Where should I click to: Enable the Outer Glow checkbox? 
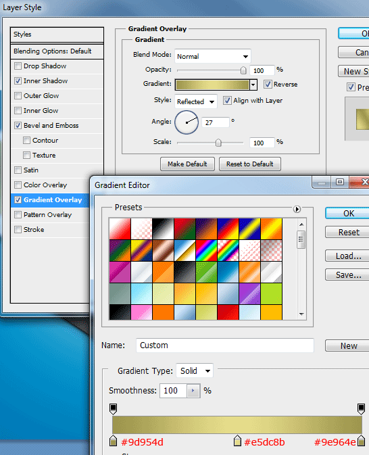click(x=18, y=95)
